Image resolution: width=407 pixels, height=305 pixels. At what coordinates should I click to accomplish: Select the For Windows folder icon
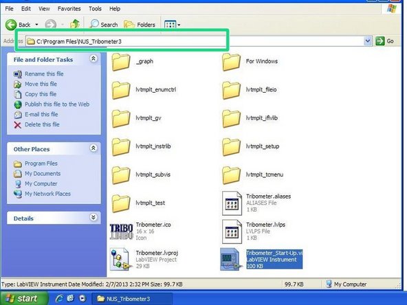pyautogui.click(x=231, y=62)
